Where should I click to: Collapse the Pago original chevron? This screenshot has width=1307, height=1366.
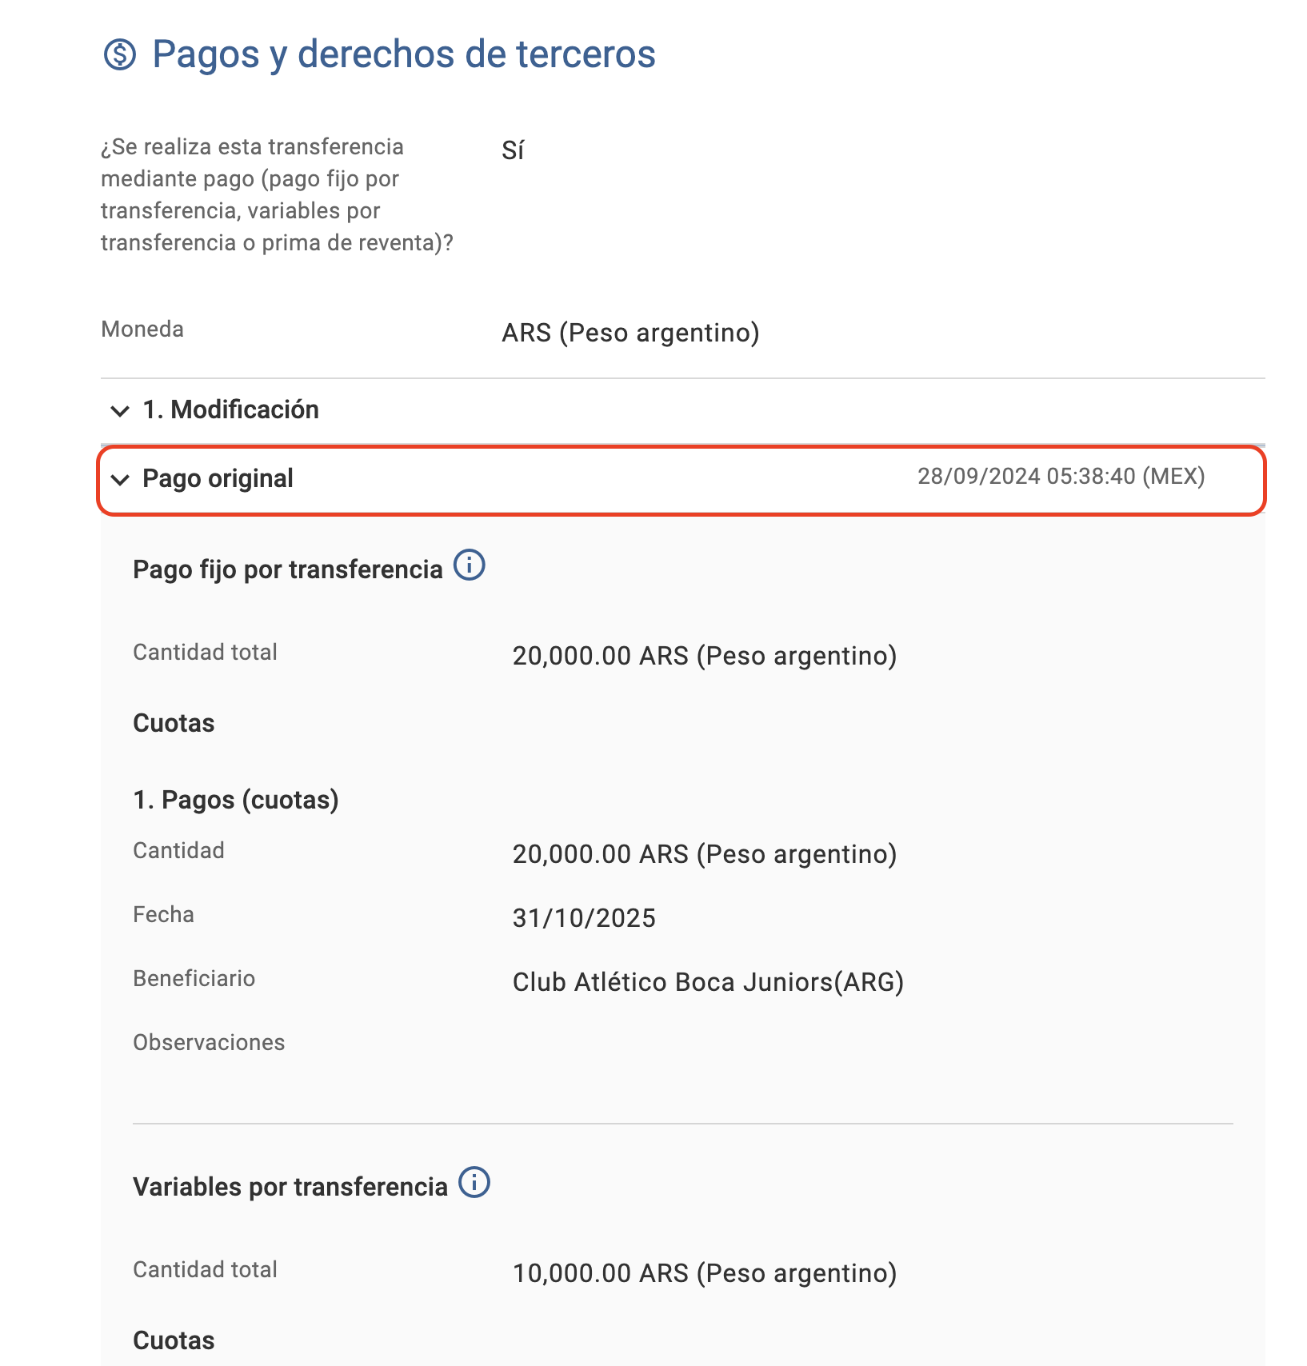[120, 480]
